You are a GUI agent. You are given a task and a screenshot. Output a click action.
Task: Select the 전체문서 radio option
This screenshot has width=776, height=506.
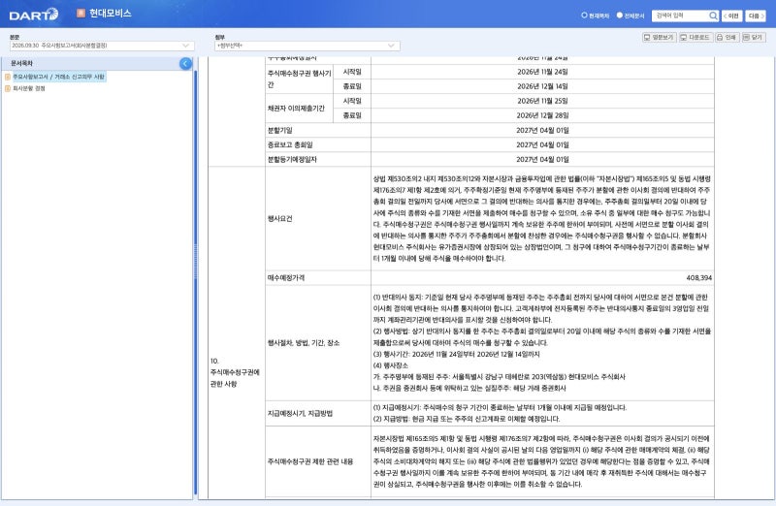[619, 16]
